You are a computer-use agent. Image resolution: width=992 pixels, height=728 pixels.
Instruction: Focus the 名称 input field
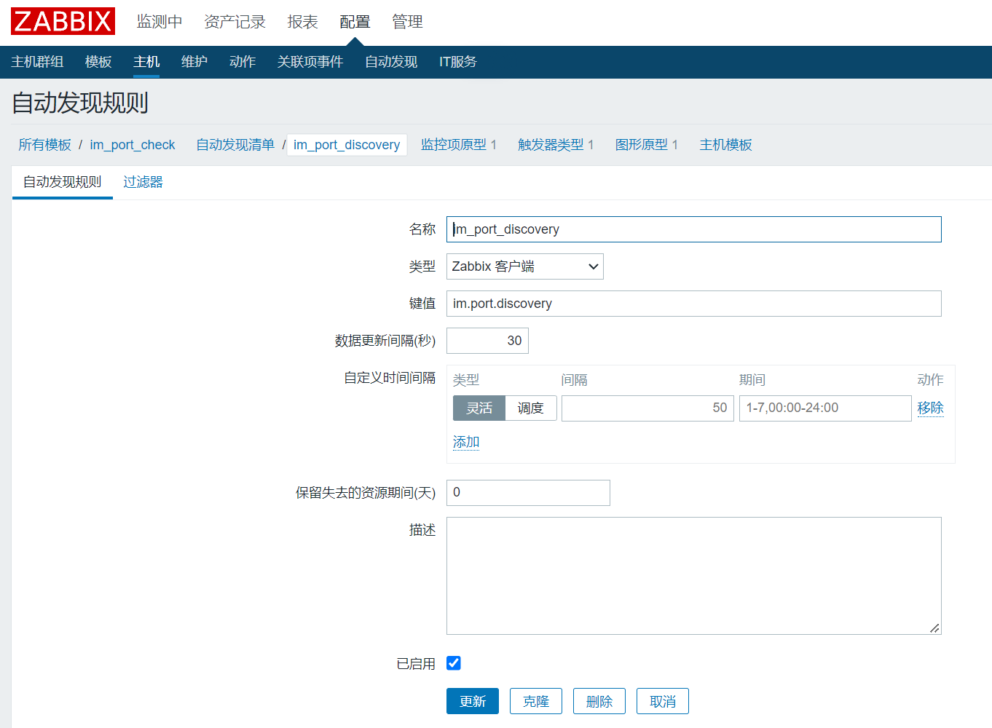tap(694, 229)
